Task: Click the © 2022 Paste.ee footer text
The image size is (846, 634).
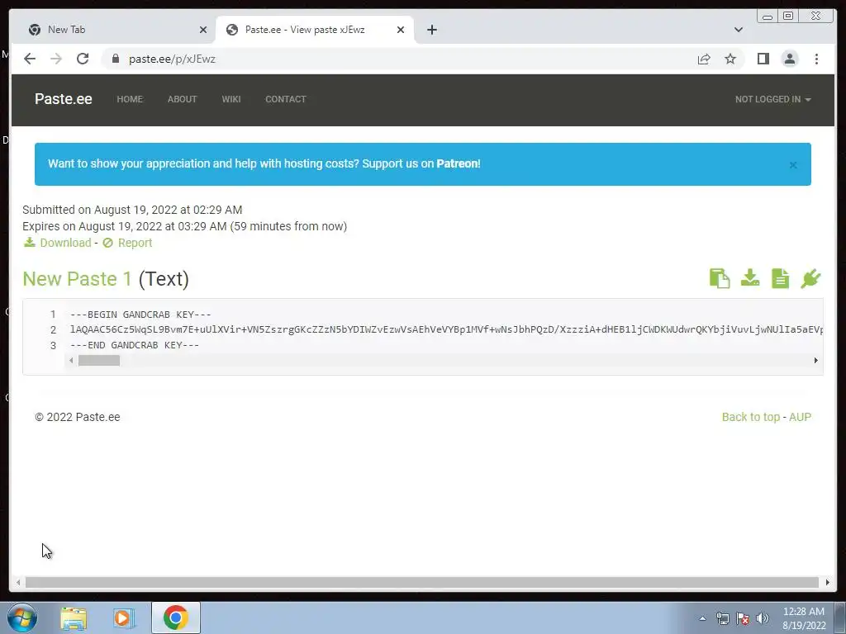Action: 78,417
